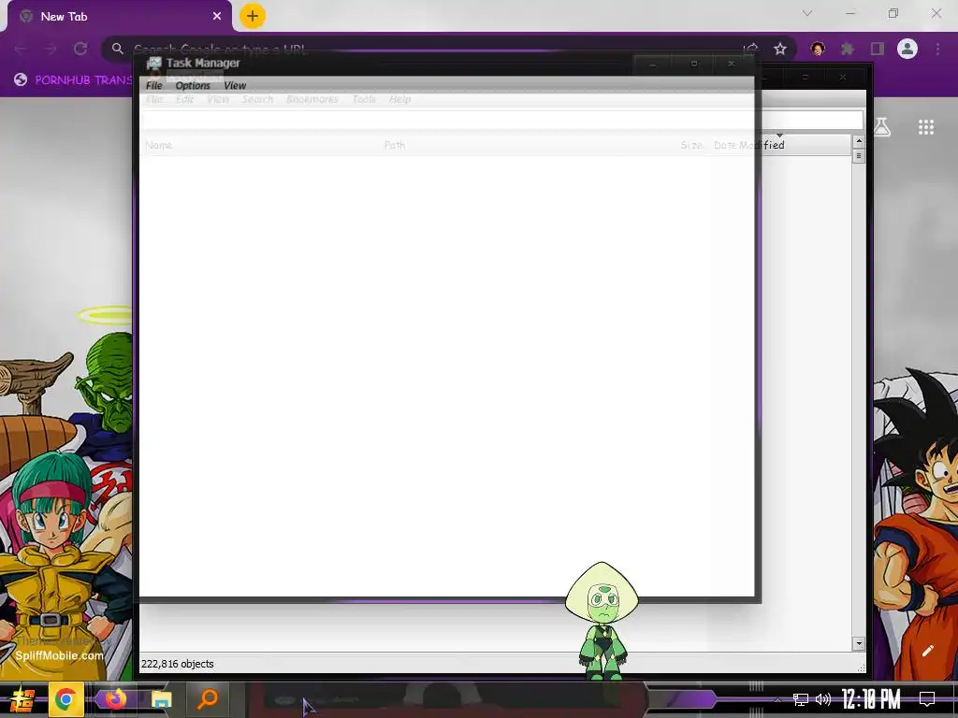The image size is (958, 718).
Task: Close the Task Manager window
Action: tap(732, 64)
